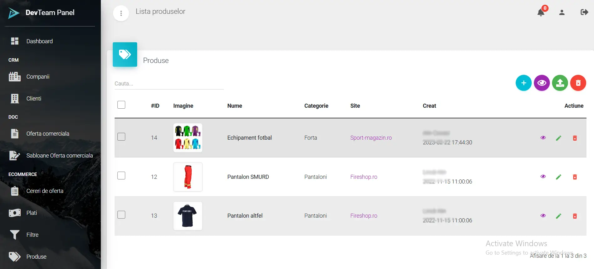This screenshot has width=594, height=269.
Task: Open the three-dot menu toggle
Action: point(121,13)
